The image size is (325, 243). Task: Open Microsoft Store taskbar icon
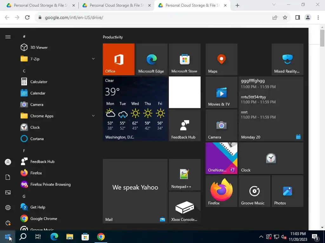coord(85,237)
